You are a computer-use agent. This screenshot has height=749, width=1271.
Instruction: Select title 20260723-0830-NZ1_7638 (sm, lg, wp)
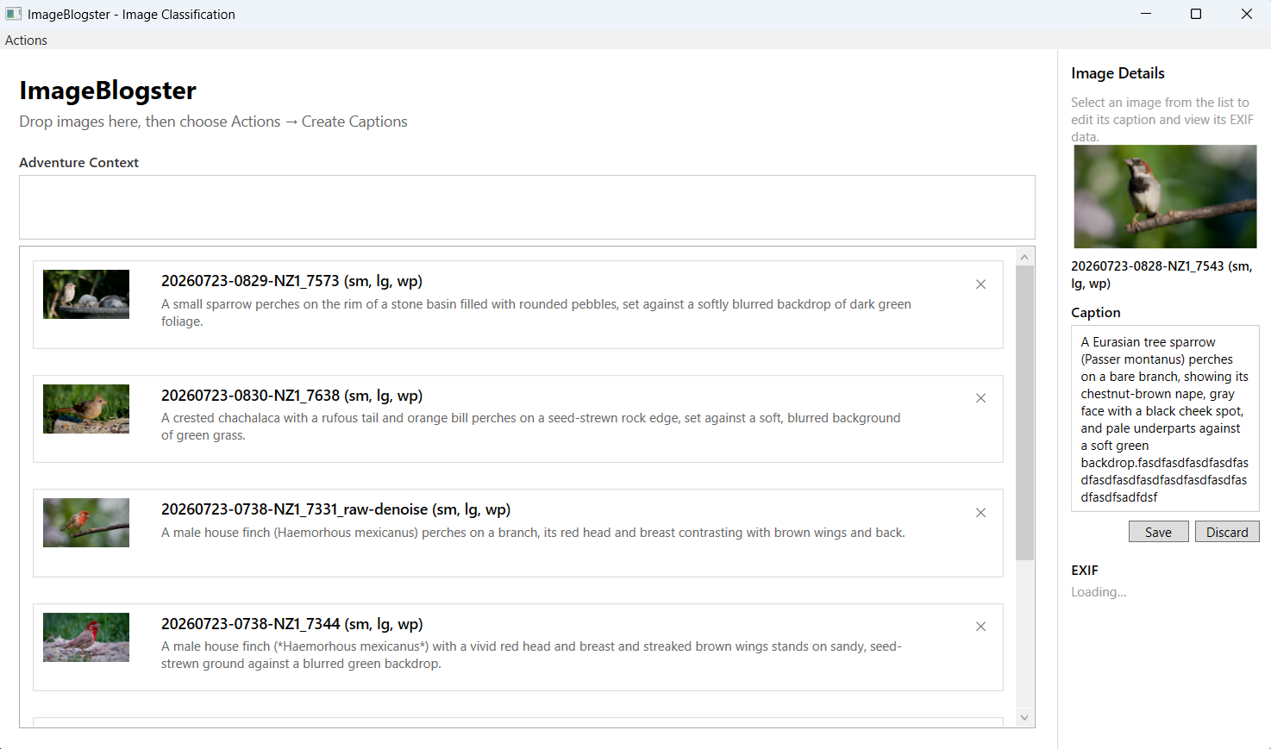(291, 396)
